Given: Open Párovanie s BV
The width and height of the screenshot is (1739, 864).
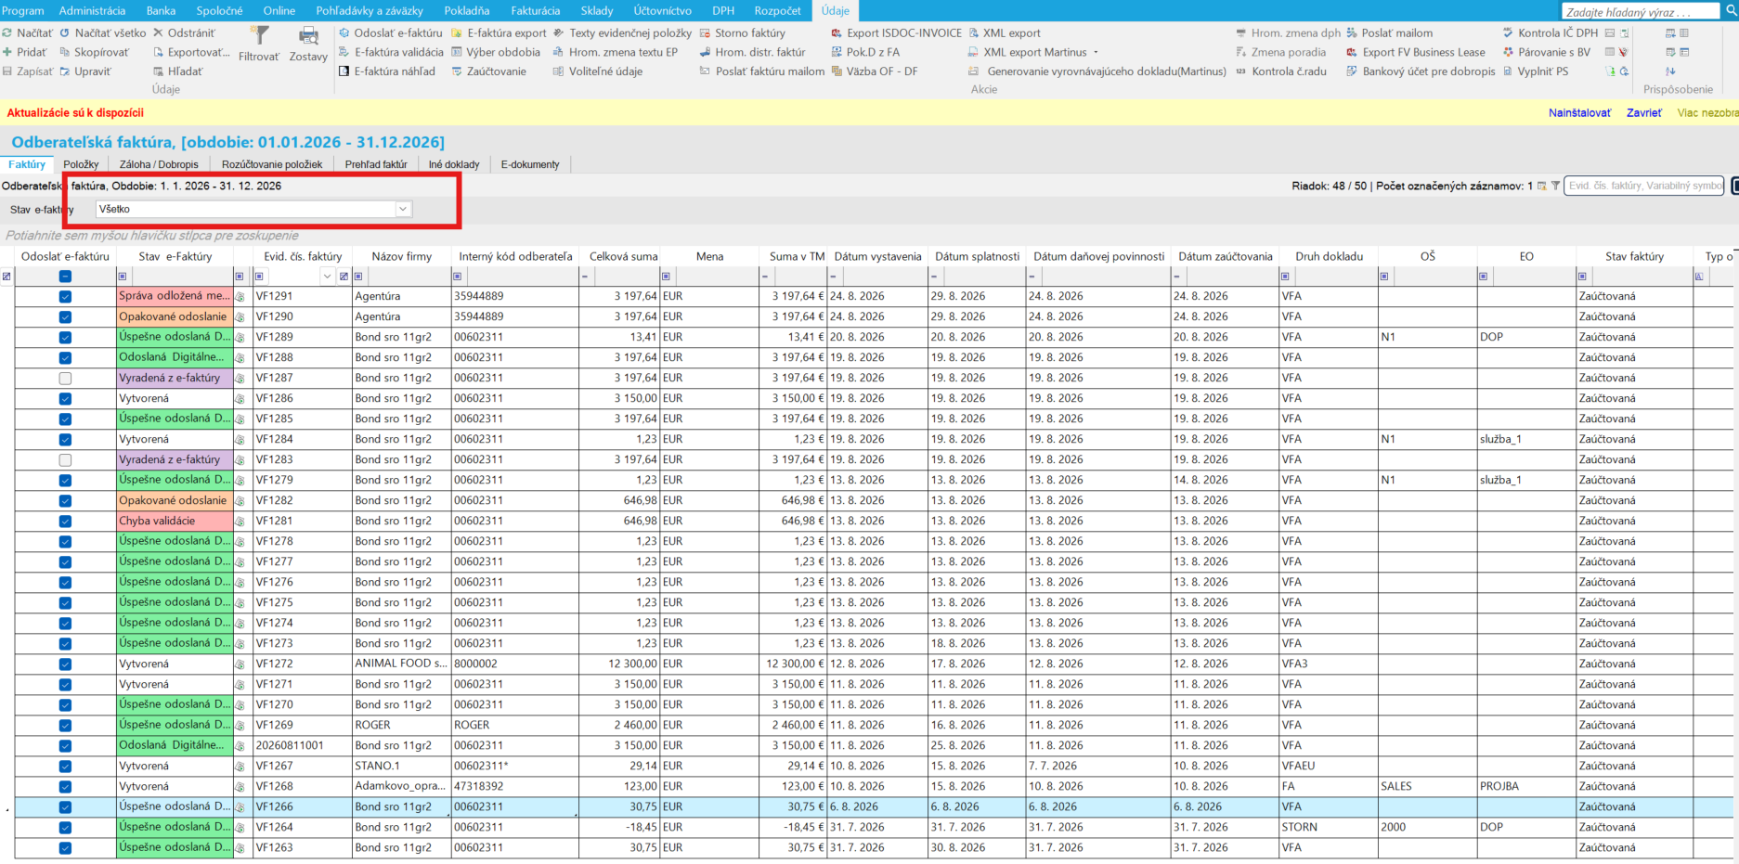Looking at the screenshot, I should pos(1546,52).
